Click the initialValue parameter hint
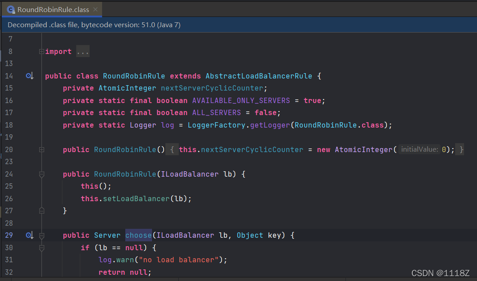 [x=419, y=149]
